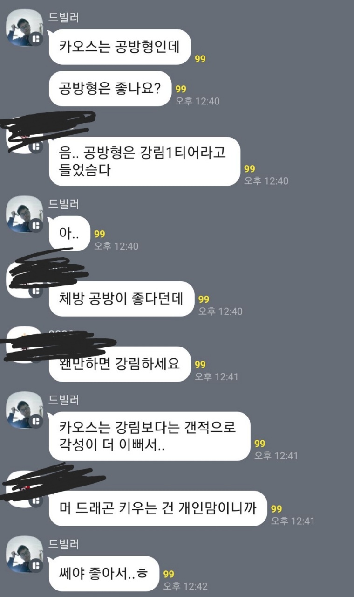
Task: Select the "왠만하면 강림하세요" message bubble
Action: 120,364
